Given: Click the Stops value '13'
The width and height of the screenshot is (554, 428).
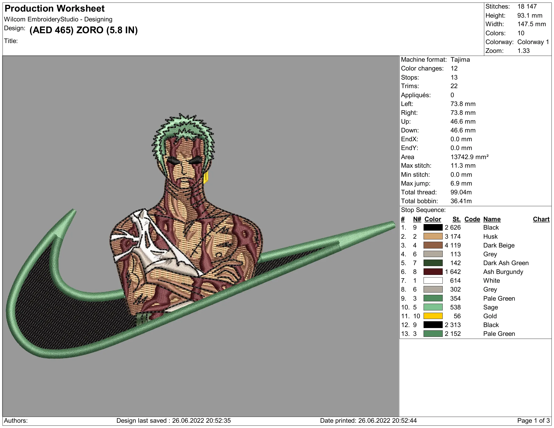Looking at the screenshot, I should click(454, 77).
